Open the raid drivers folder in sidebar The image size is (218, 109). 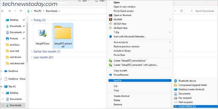coord(15,57)
